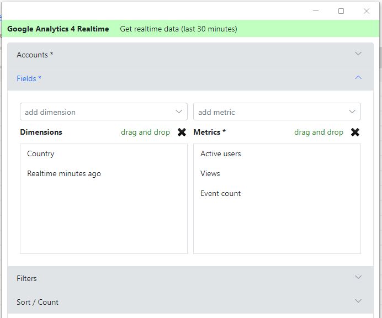Open the Sort / Count section header

[190, 302]
